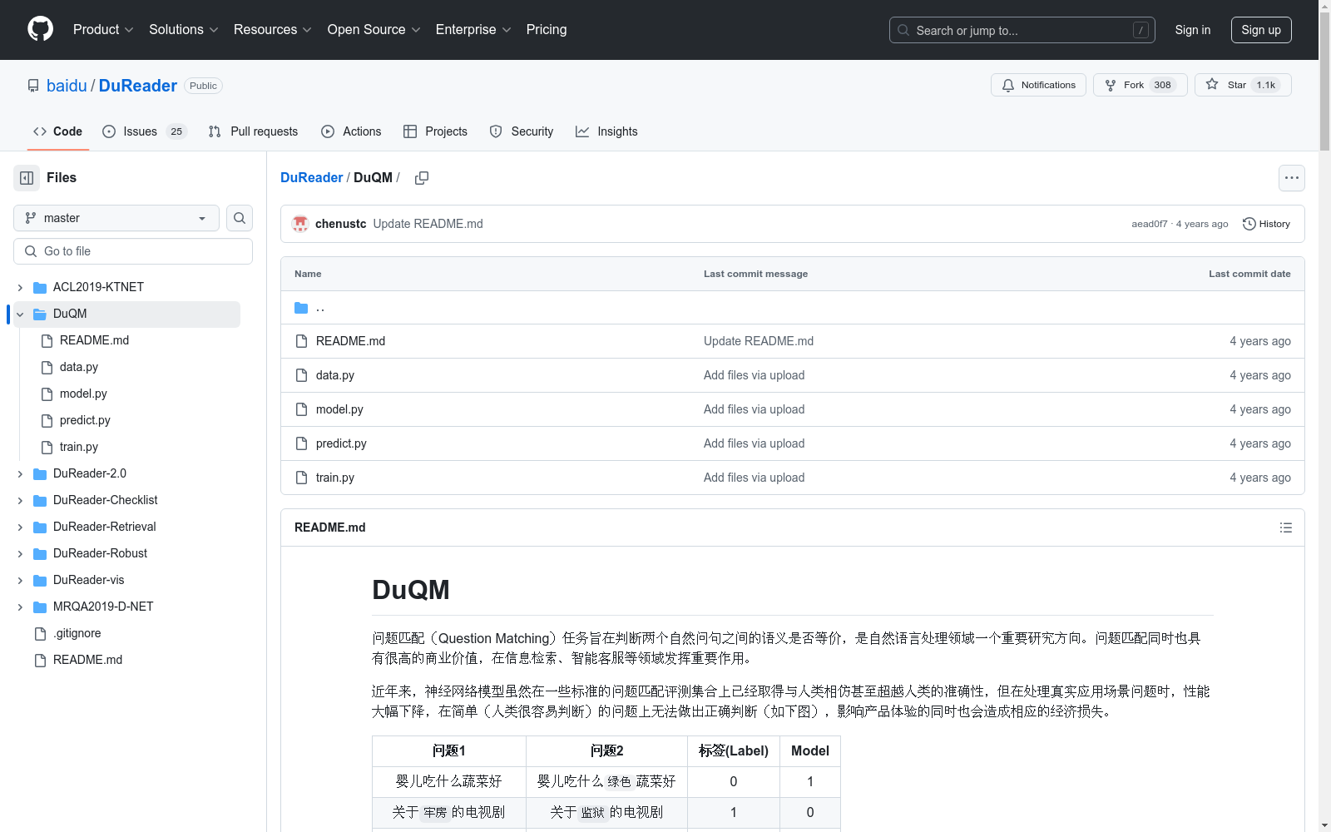Click the Fork button
The image size is (1331, 832).
coord(1140,85)
